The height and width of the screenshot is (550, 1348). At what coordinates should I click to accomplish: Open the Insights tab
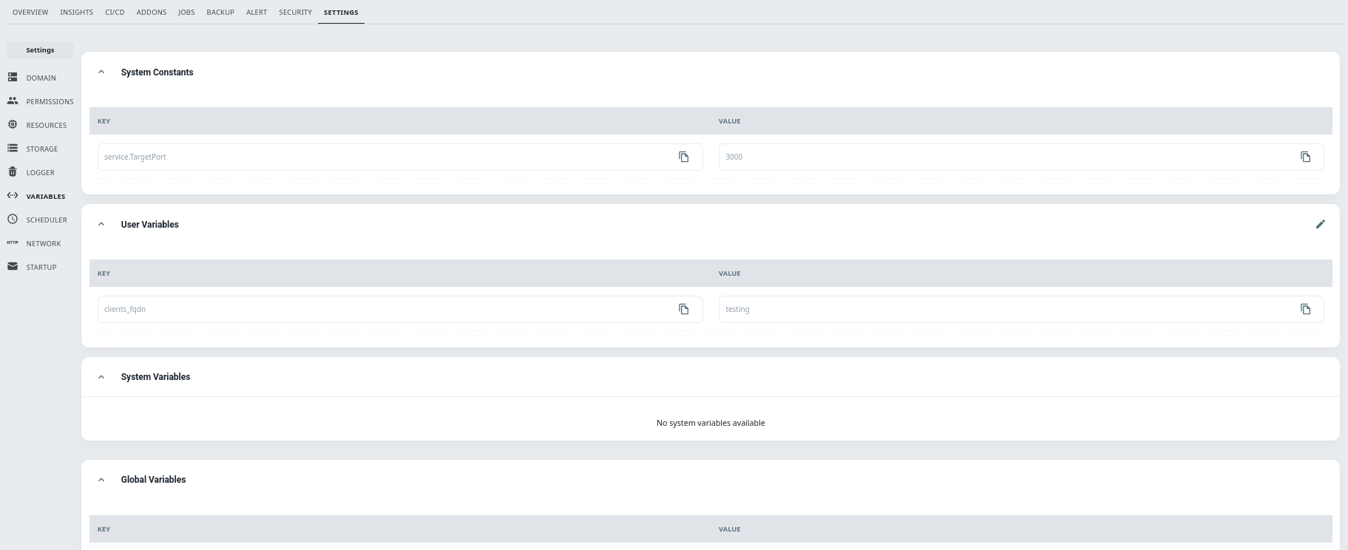coord(77,12)
